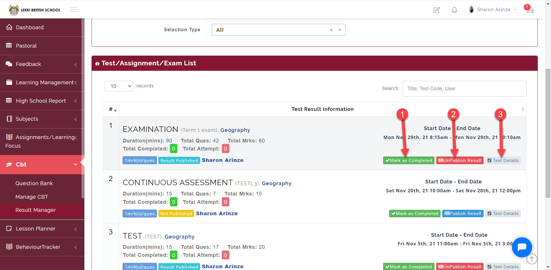Click the High School Report grid icon

[9, 101]
